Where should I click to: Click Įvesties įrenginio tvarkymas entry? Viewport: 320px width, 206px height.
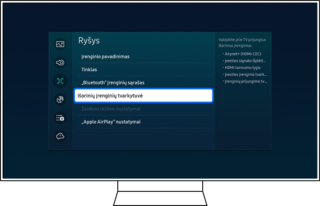click(x=245, y=74)
